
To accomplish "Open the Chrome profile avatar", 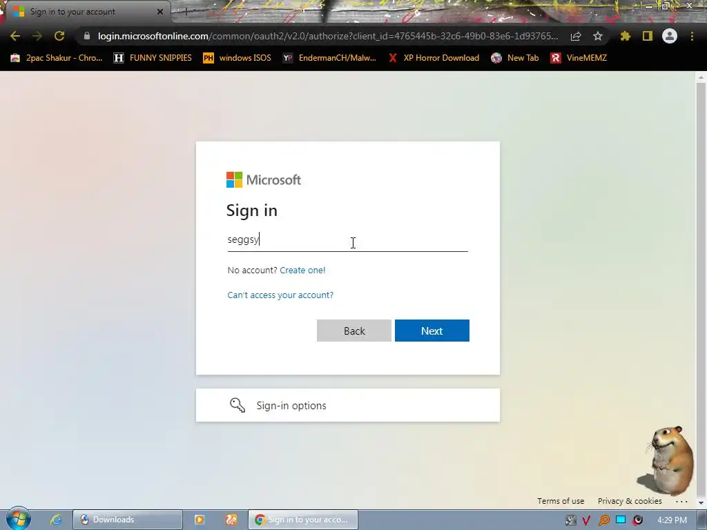I will (x=670, y=36).
